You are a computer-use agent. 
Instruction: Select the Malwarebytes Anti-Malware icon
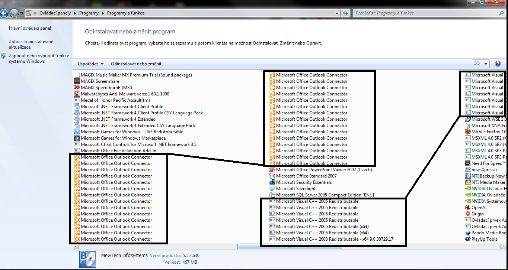(x=77, y=94)
